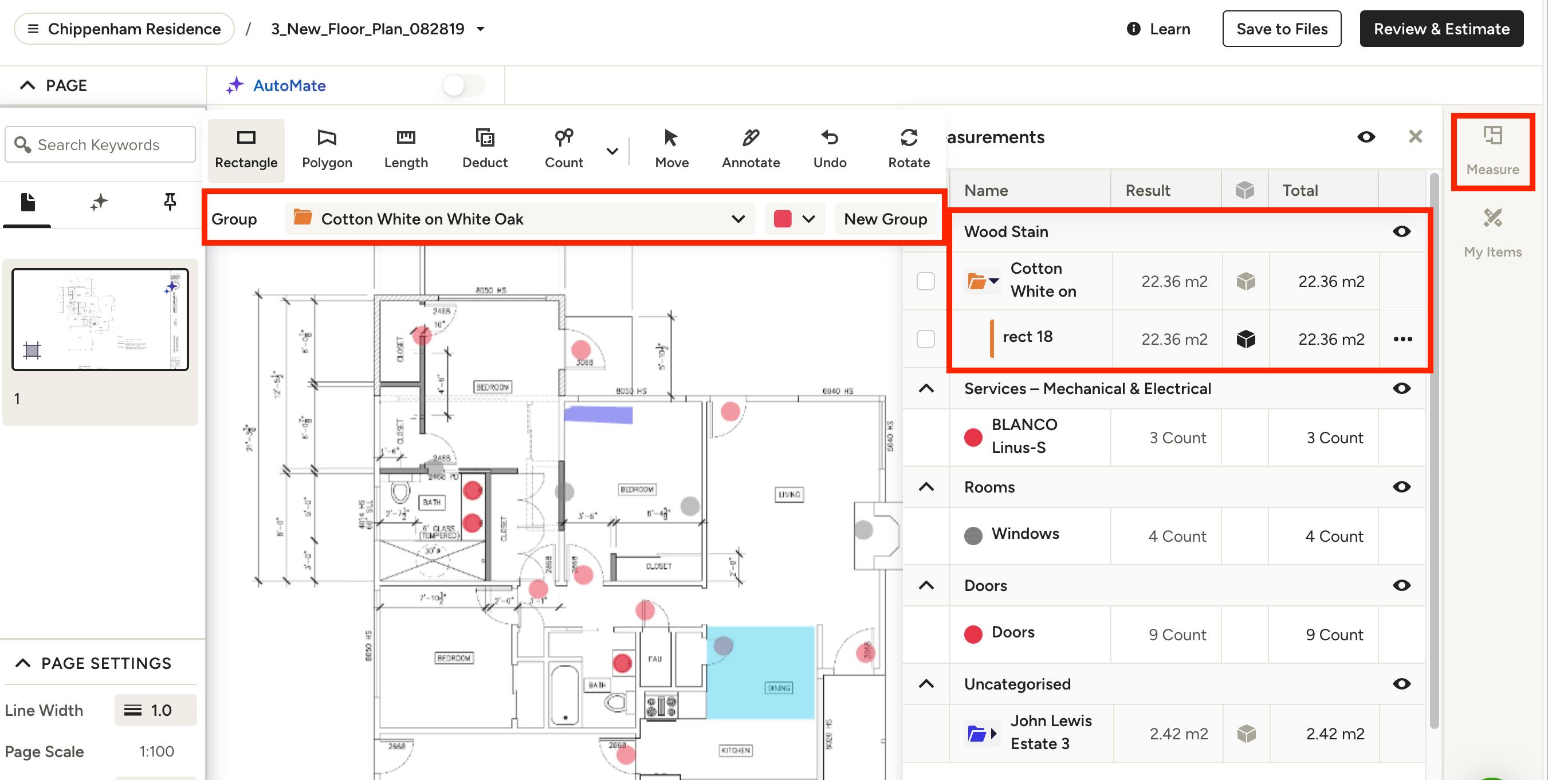Hide the Services – Mechanical & Electrical group
The height and width of the screenshot is (780, 1548).
(x=1401, y=388)
